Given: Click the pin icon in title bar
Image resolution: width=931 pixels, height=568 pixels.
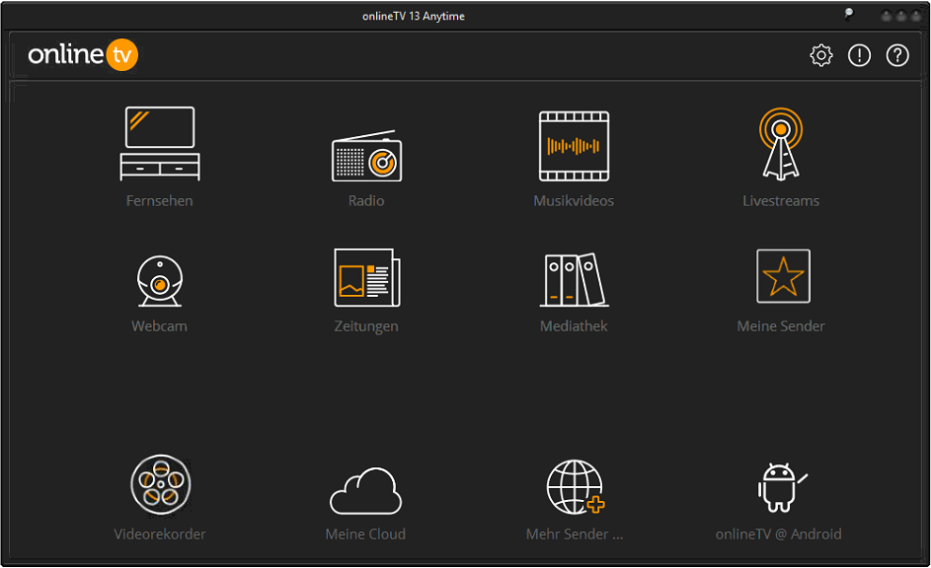Looking at the screenshot, I should 848,15.
